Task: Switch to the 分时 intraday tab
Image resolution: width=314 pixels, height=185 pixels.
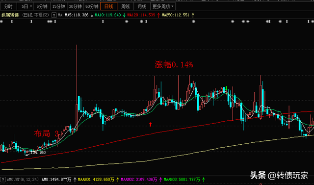Action: point(8,6)
